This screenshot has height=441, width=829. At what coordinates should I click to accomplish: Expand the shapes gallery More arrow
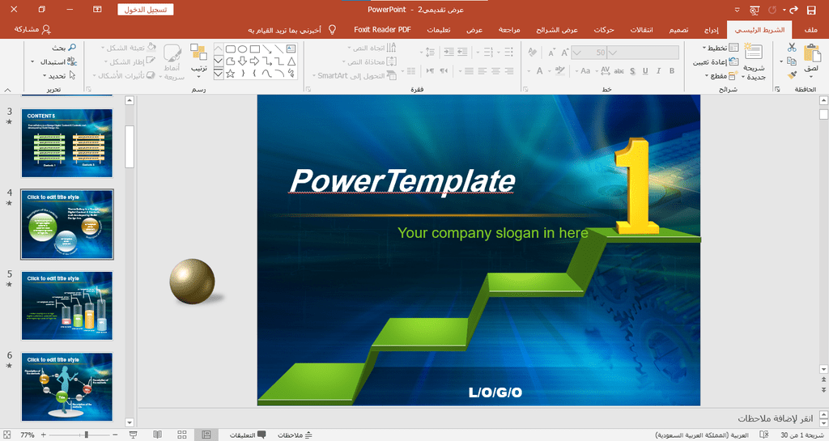[219, 74]
